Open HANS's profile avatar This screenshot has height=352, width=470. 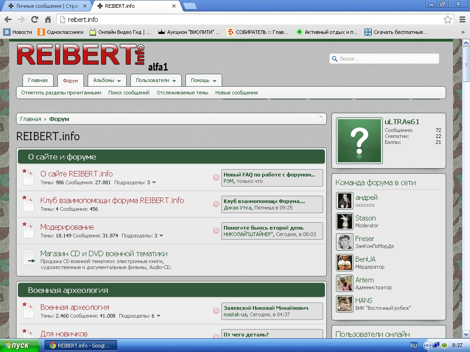345,304
